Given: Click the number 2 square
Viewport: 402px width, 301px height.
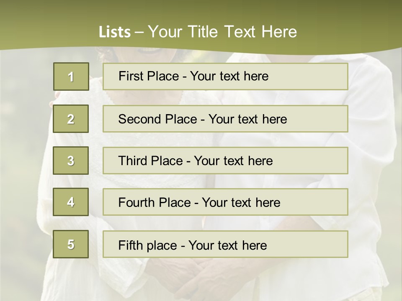Looking at the screenshot, I should tap(71, 119).
